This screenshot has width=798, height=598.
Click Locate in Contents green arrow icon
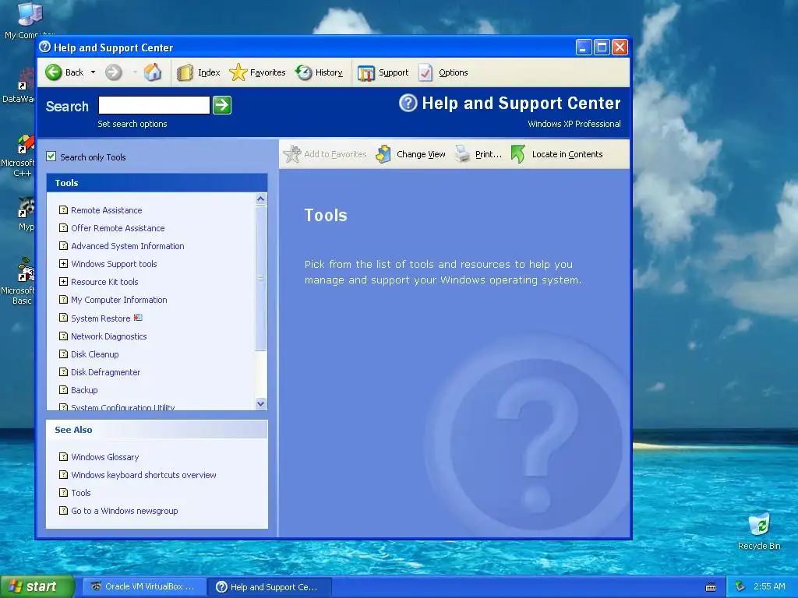[x=518, y=153]
